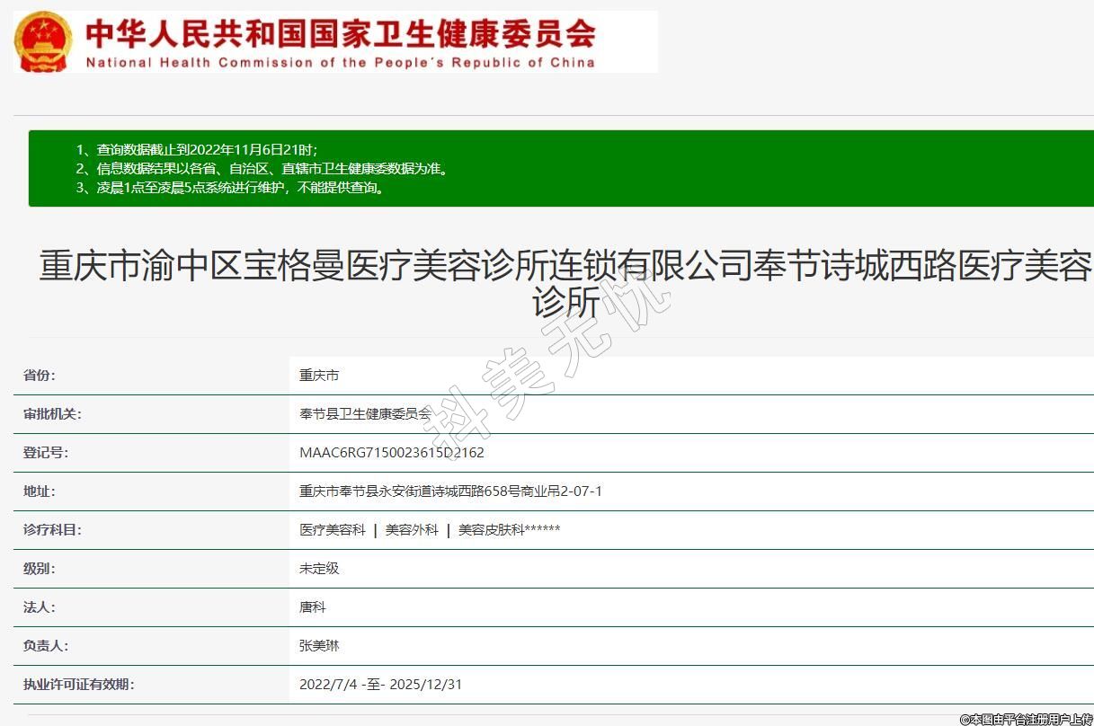
Task: Click the 奉节县卫生健康委员会 approval authority value
Action: 365,414
